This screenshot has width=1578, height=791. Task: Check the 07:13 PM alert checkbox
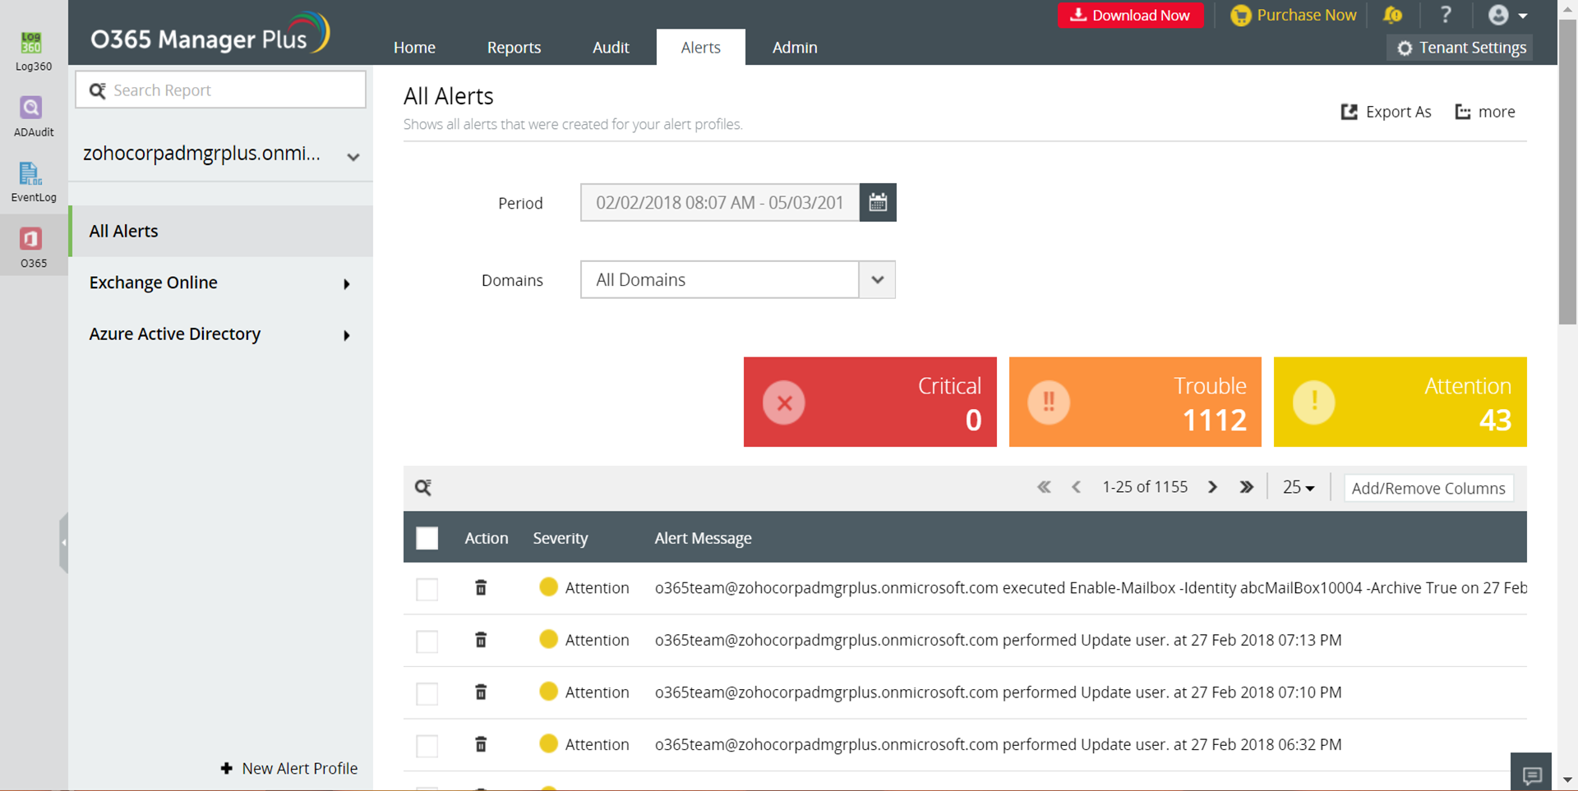pos(427,642)
